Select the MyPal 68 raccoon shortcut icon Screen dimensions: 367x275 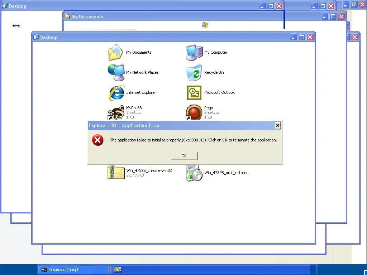click(116, 112)
